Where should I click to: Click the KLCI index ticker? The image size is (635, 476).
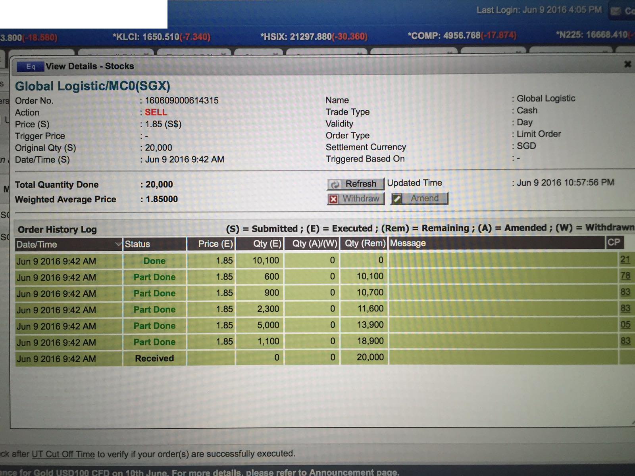click(x=162, y=37)
